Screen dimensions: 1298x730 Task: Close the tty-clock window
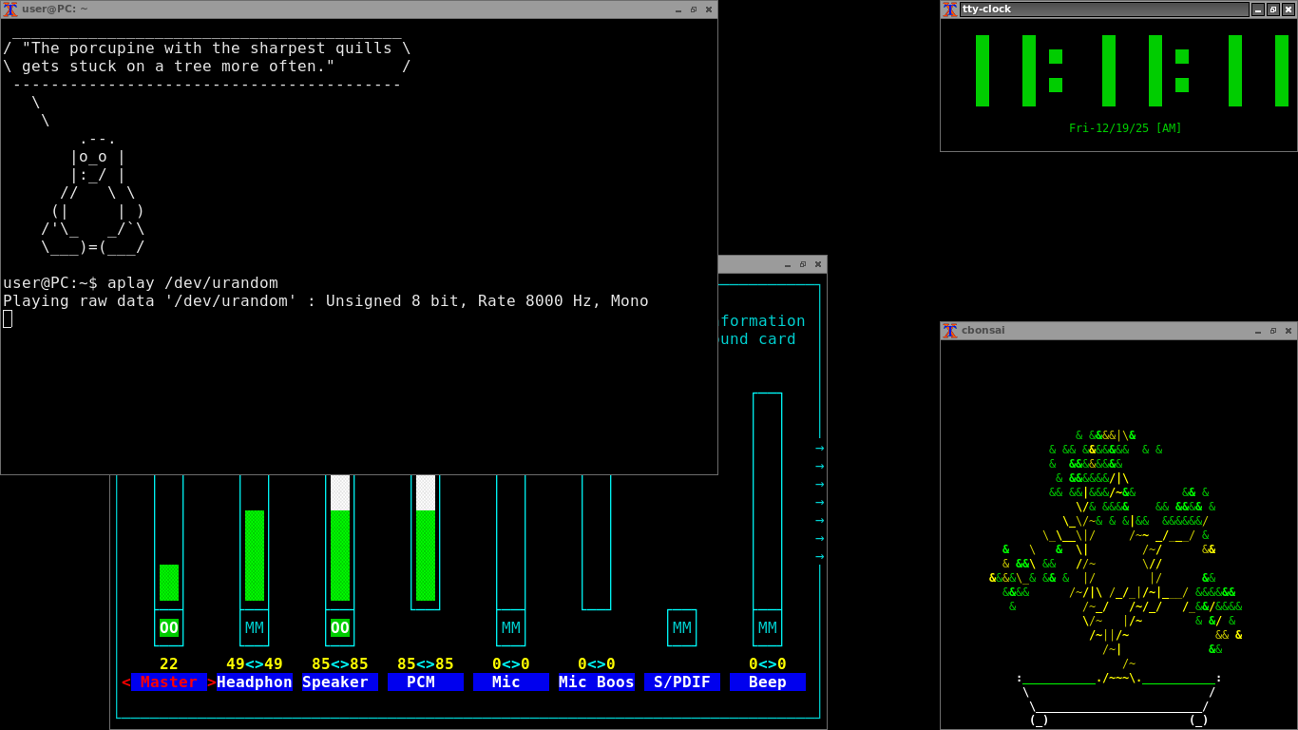1288,10
